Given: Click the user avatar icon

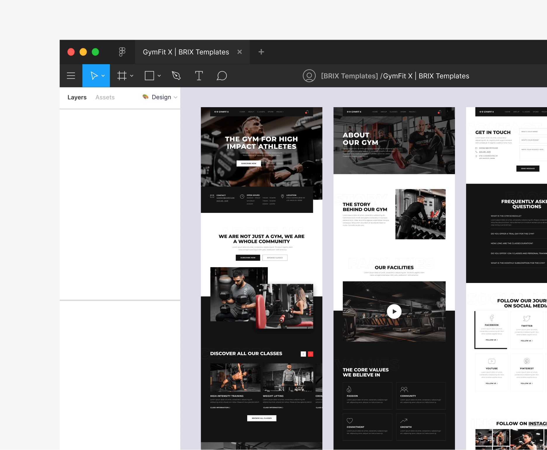Looking at the screenshot, I should click(309, 76).
